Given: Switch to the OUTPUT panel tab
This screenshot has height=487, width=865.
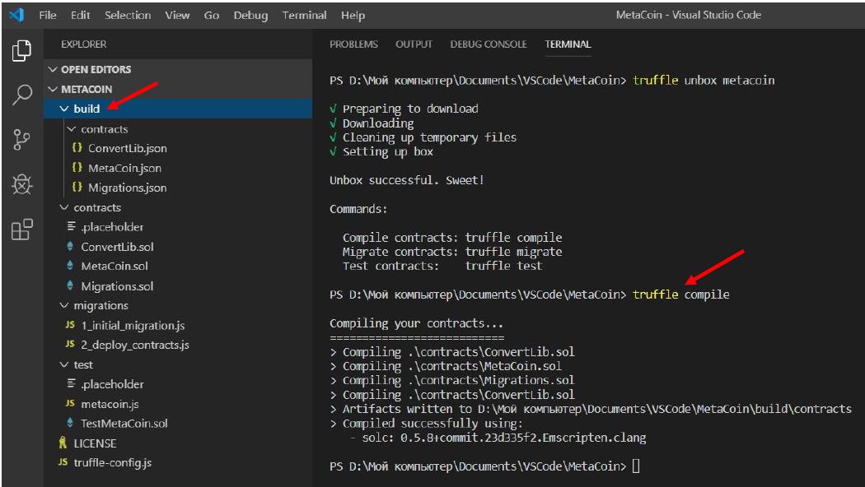Looking at the screenshot, I should click(x=414, y=44).
